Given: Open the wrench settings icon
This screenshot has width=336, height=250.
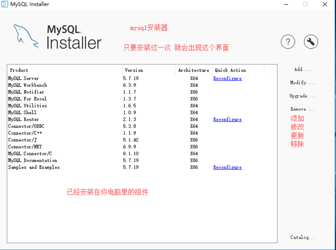Looking at the screenshot, I should 311,42.
